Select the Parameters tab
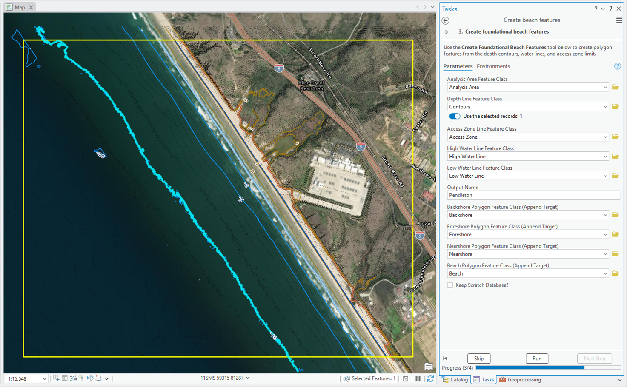 (458, 66)
